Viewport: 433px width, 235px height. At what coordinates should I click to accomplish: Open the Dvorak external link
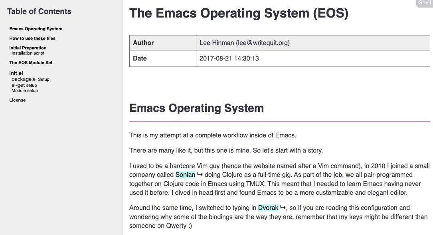click(268, 208)
